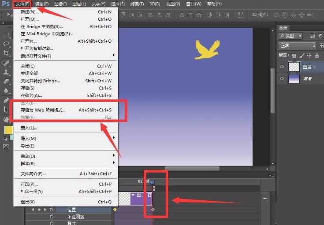Toggle the 位置 keyframe stopwatch
Screen dimensions: 324x225
click(x=52, y=210)
